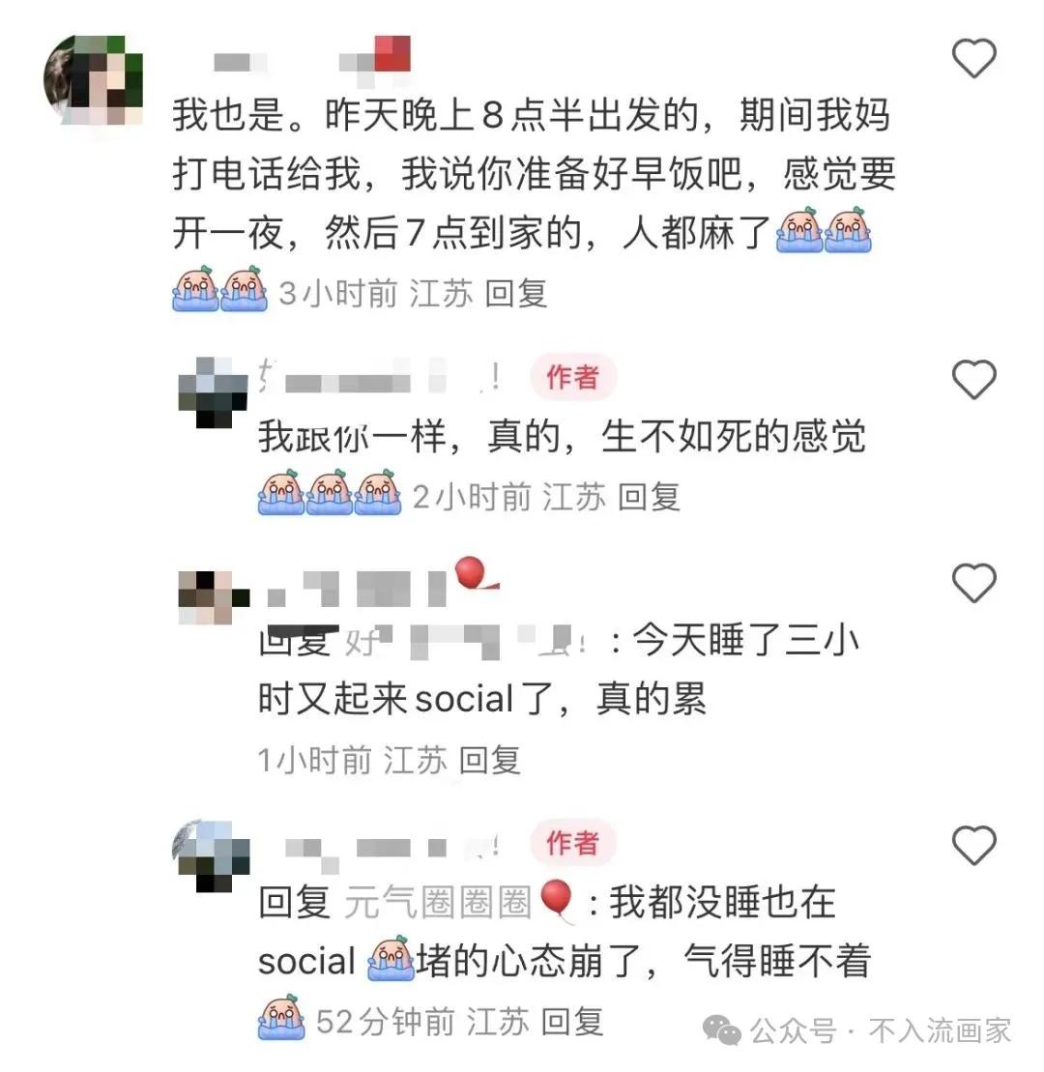Reply to the 1小时前 comment
Viewport: 1044px width, 1072px height.
click(x=489, y=760)
